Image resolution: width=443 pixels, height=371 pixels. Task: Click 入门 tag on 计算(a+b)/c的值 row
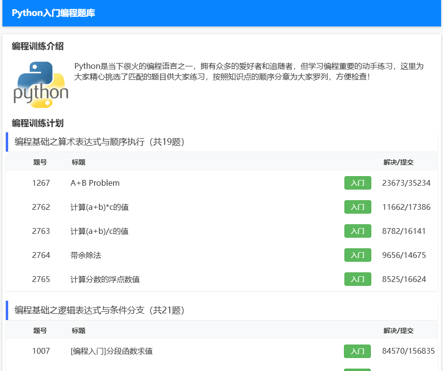click(358, 231)
